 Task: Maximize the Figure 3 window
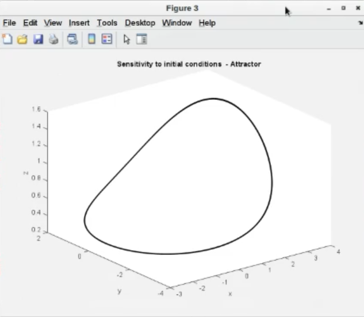pos(343,8)
